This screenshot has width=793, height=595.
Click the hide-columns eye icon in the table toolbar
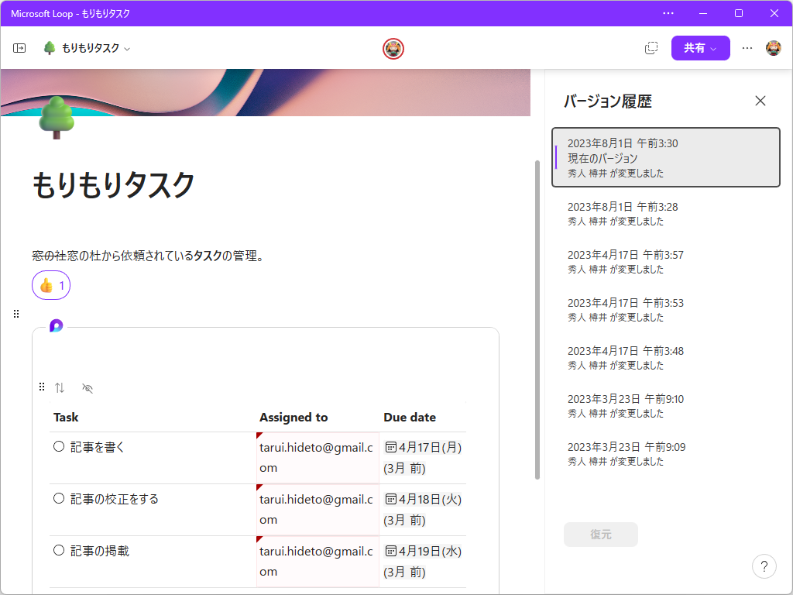tap(87, 387)
